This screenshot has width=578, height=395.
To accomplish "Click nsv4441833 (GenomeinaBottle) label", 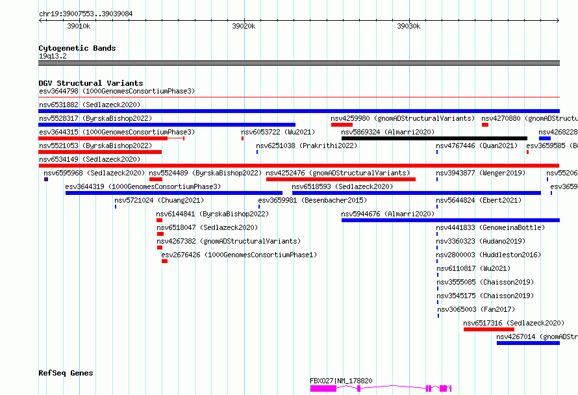I will [x=490, y=227].
